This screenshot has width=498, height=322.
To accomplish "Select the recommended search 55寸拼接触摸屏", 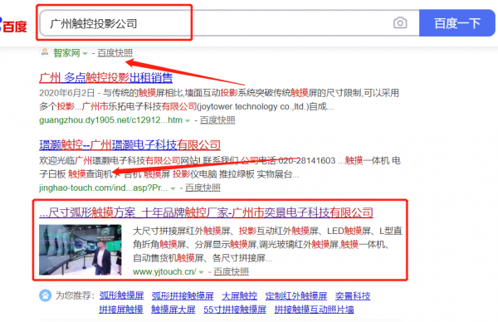I will click(x=235, y=310).
